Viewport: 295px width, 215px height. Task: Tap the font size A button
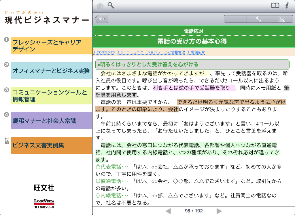[258, 19]
